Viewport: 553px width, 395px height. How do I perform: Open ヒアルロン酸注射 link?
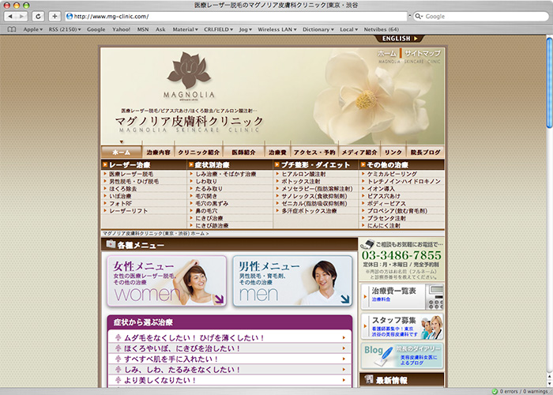[x=303, y=174]
